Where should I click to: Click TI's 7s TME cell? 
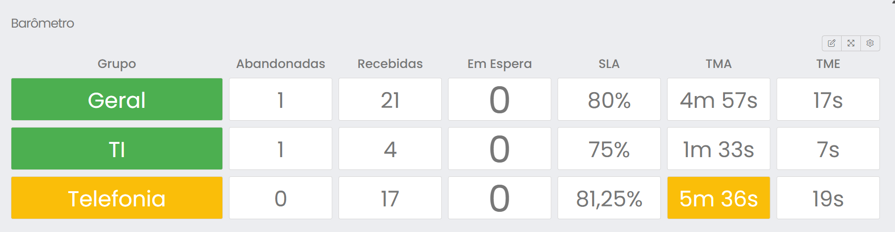click(828, 149)
